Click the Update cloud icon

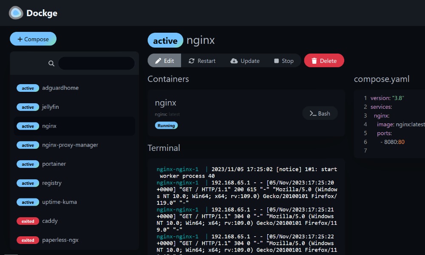235,60
